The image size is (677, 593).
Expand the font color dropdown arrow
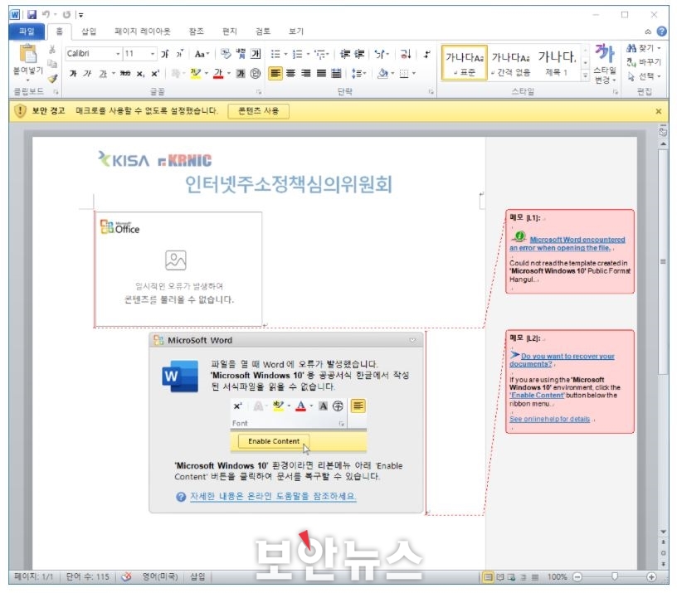click(229, 73)
